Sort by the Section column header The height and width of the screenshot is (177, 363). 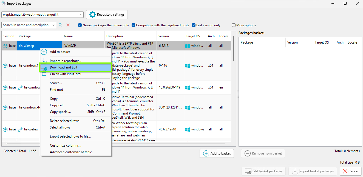(9, 36)
